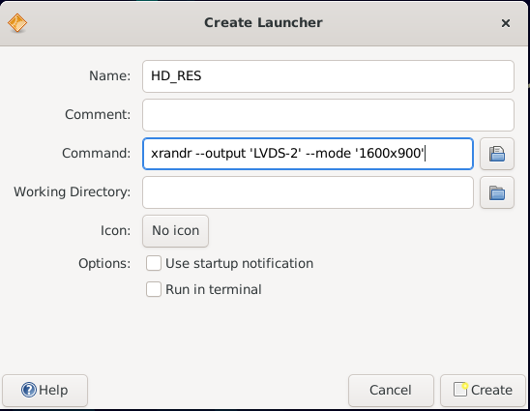Select the Working Directory text field
Screen dimensions: 530x411
point(308,192)
